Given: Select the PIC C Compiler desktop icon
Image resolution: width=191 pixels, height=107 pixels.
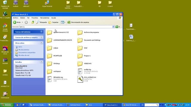Looking at the screenshot, I should tap(5, 15).
